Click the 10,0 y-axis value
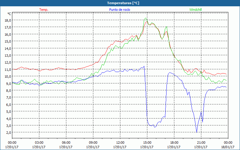 coord(8,76)
